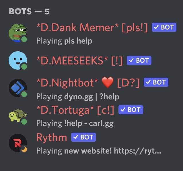Open the turtle avatar of Tortuga
This screenshot has height=171, width=183.
18,115
